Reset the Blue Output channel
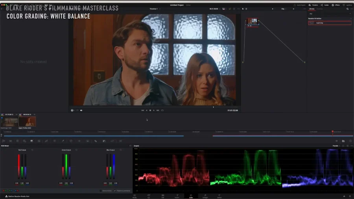This screenshot has height=199, width=354. coord(121,150)
